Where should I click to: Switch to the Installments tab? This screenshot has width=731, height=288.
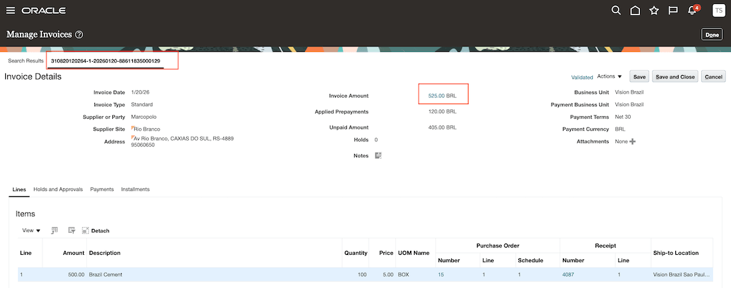135,189
